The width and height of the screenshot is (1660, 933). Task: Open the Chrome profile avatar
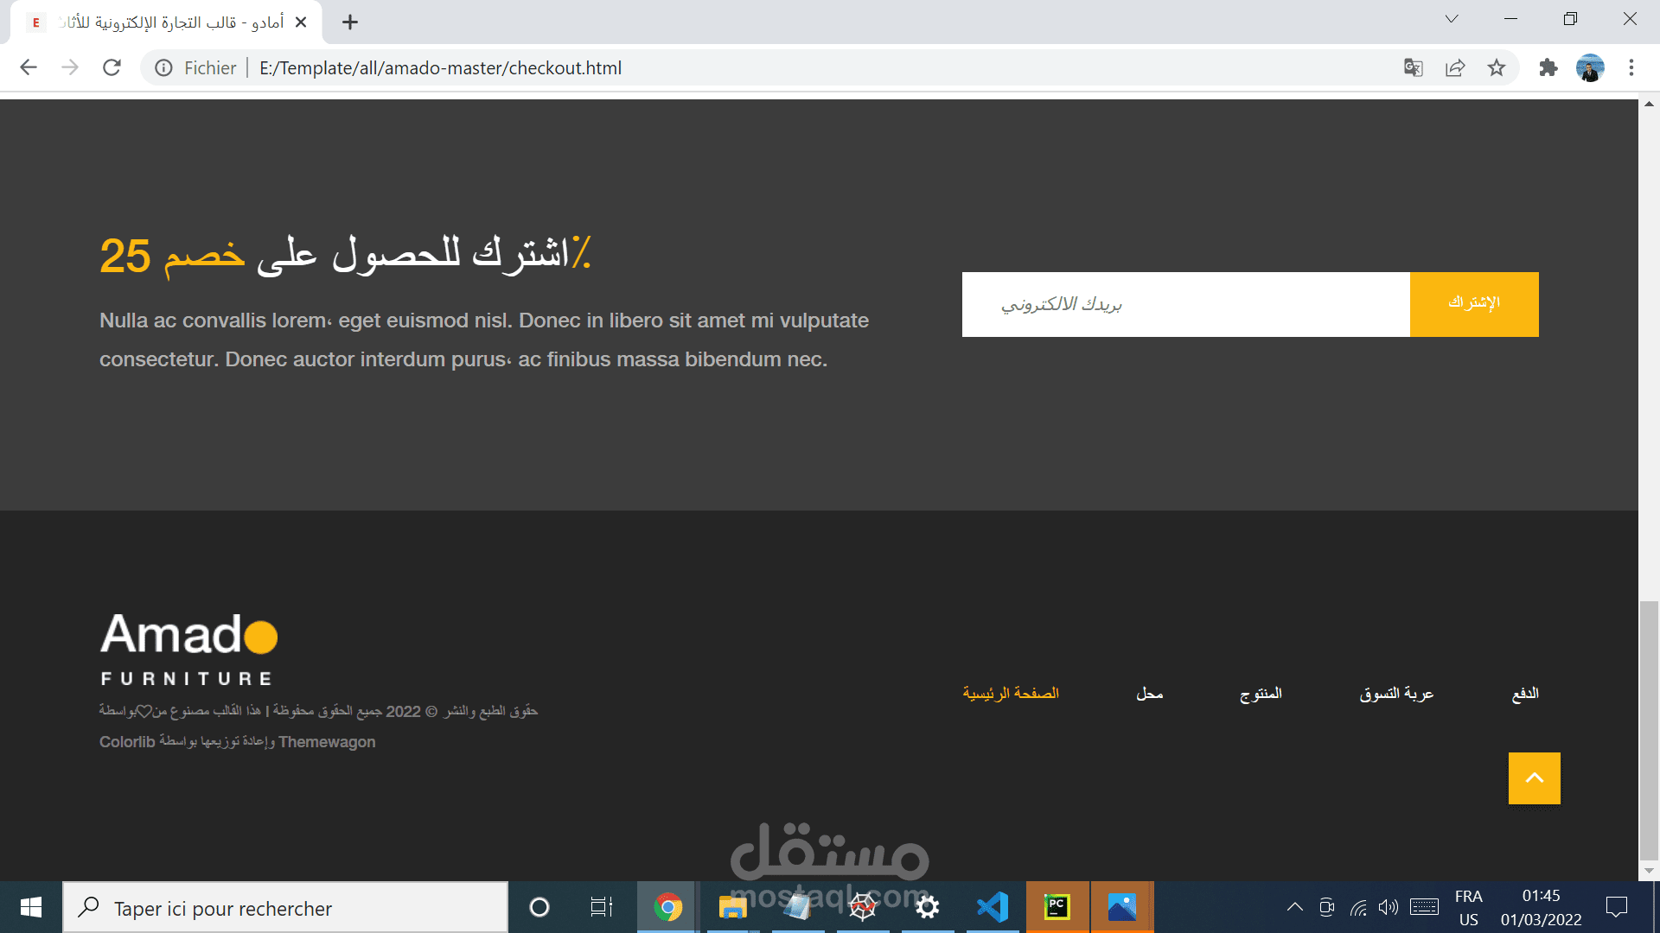[1590, 67]
